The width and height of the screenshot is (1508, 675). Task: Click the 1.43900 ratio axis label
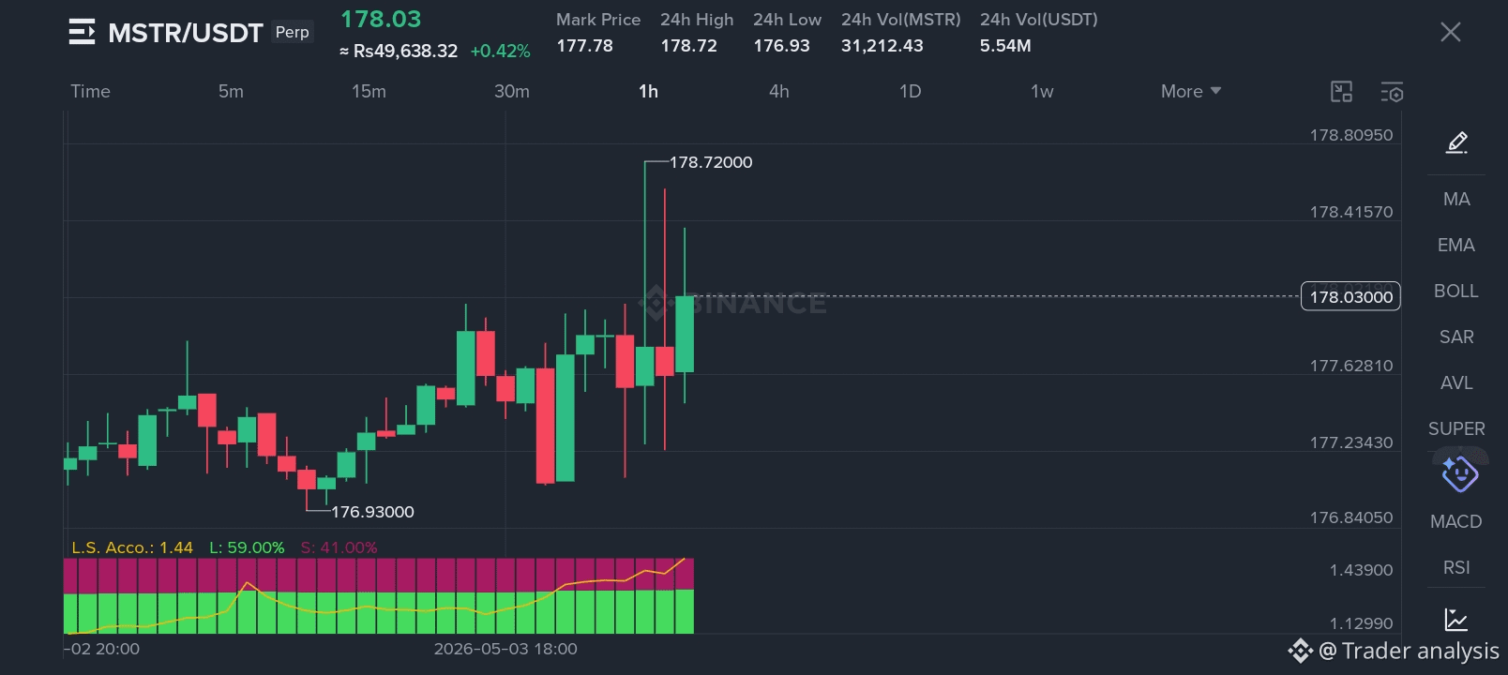[x=1361, y=570]
